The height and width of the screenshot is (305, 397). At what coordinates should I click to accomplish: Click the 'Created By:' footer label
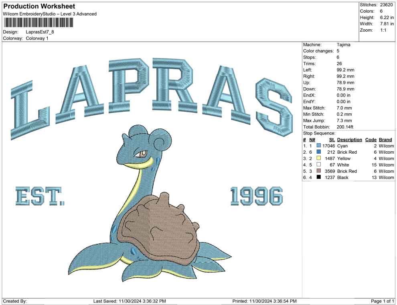15,301
